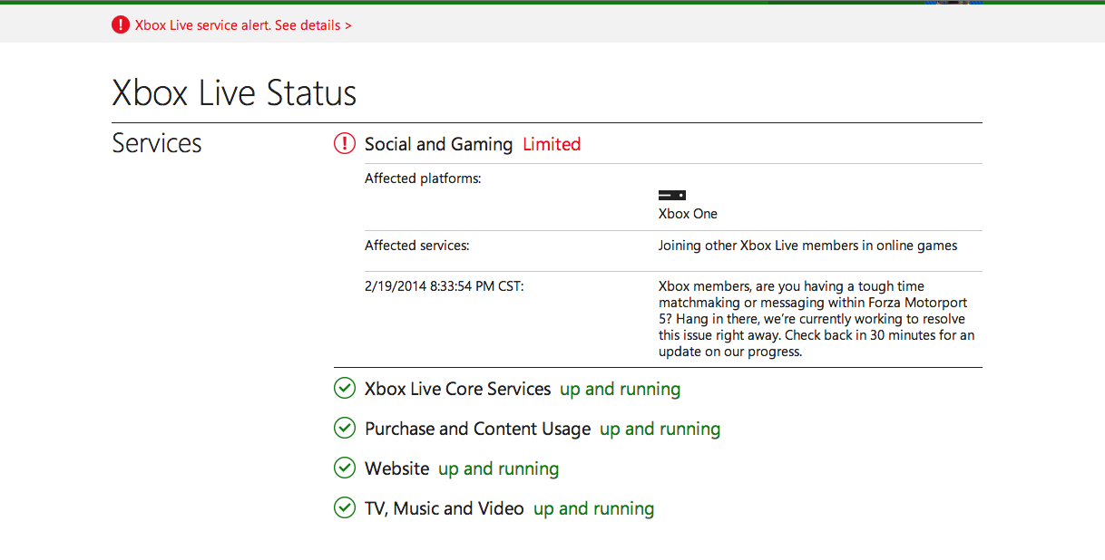Click the green checkmark beside TV, Music and Video
Screen dimensions: 1105x560
[x=345, y=508]
